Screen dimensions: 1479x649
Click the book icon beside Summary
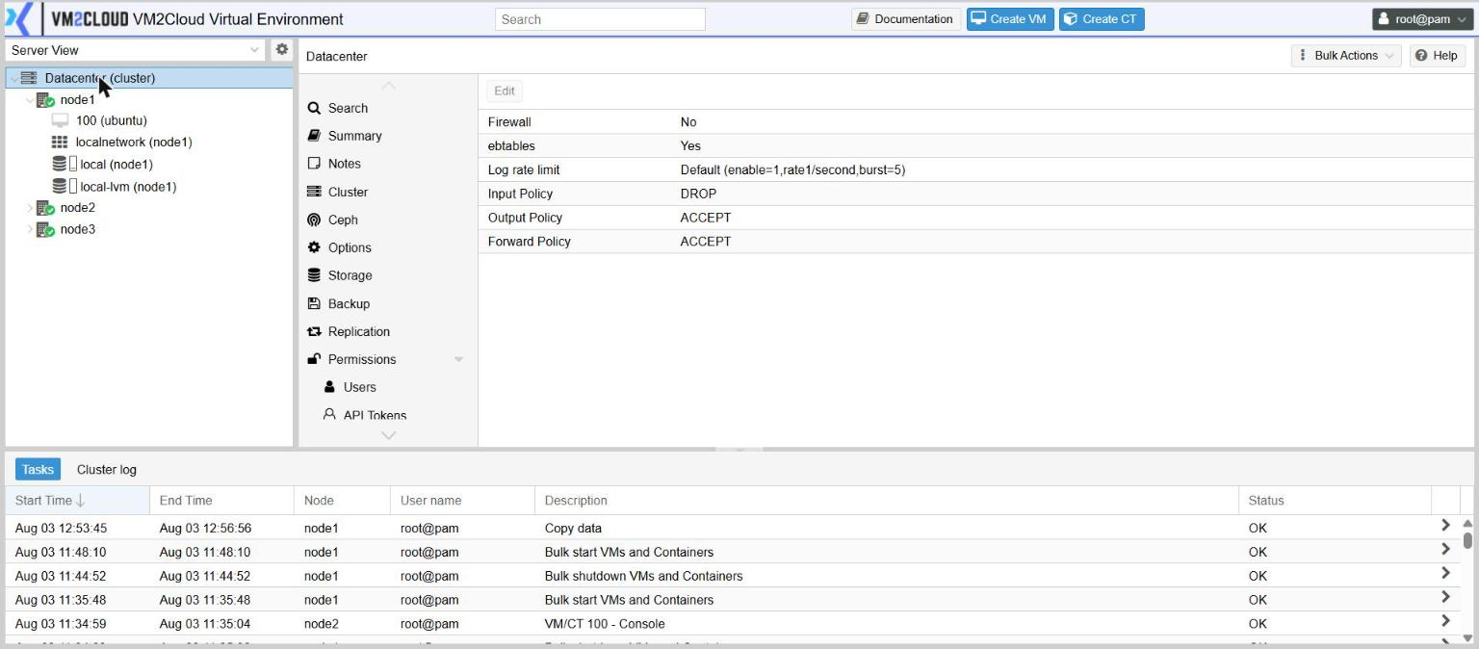click(x=314, y=136)
